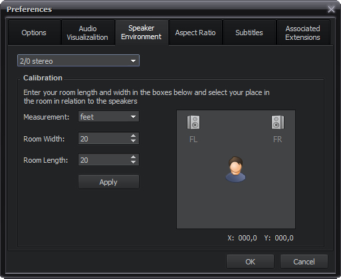Image resolution: width=341 pixels, height=279 pixels.
Task: Switch to the Options tab
Action: (34, 33)
